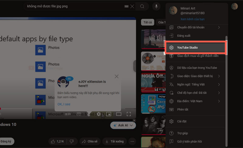Toggle miniplayer mode in player
This screenshot has width=243, height=148.
pyautogui.click(x=109, y=114)
